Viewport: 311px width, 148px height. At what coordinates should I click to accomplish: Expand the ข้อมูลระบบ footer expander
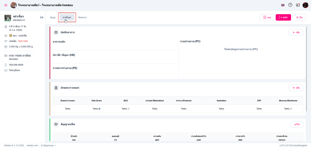[x=49, y=145]
